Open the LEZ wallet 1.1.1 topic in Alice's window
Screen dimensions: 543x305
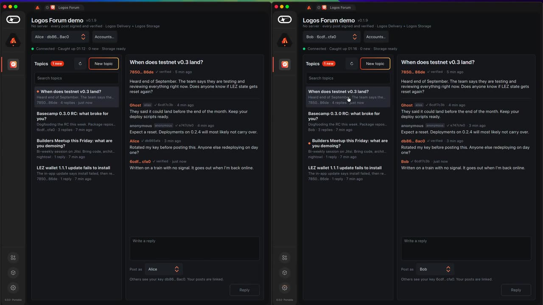76,173
